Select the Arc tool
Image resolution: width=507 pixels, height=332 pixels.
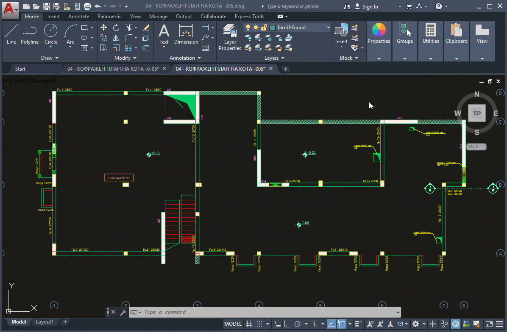click(x=69, y=30)
